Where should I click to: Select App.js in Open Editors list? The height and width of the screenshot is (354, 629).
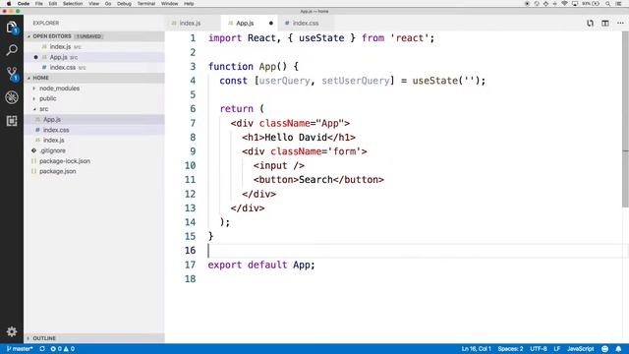click(94, 57)
